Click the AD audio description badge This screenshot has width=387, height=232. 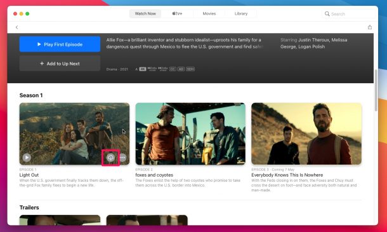tap(181, 69)
